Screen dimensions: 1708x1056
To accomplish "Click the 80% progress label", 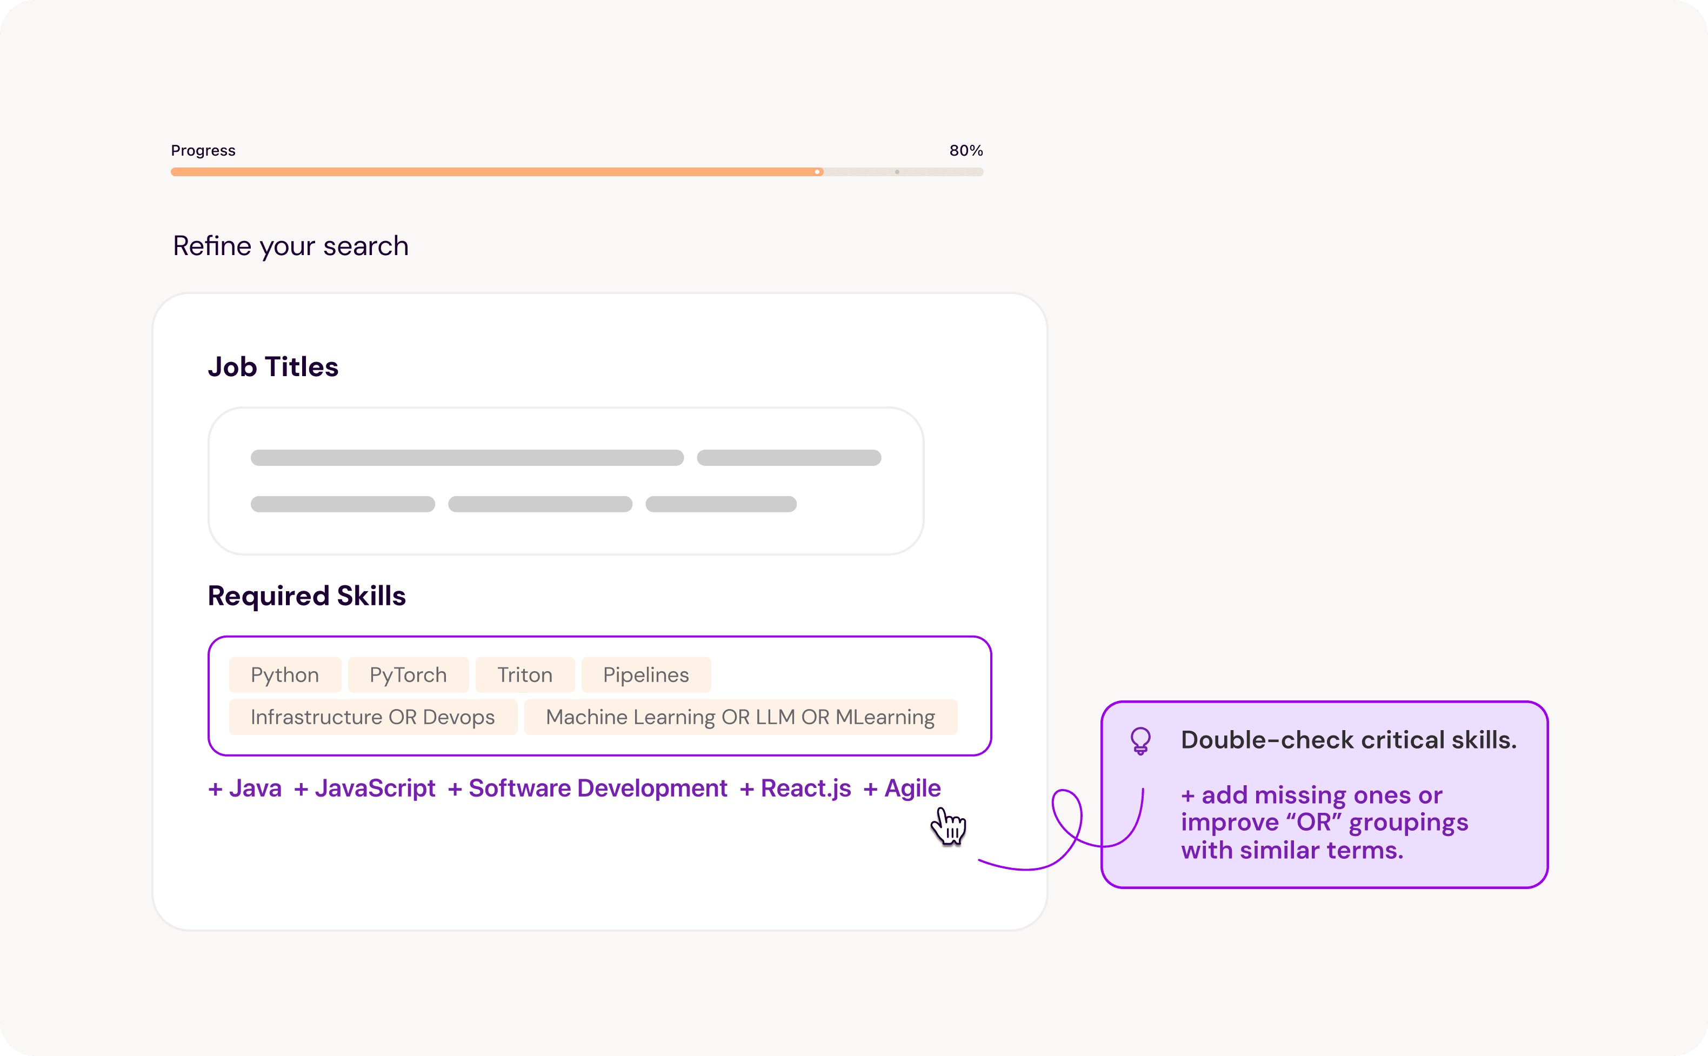I will (x=966, y=151).
